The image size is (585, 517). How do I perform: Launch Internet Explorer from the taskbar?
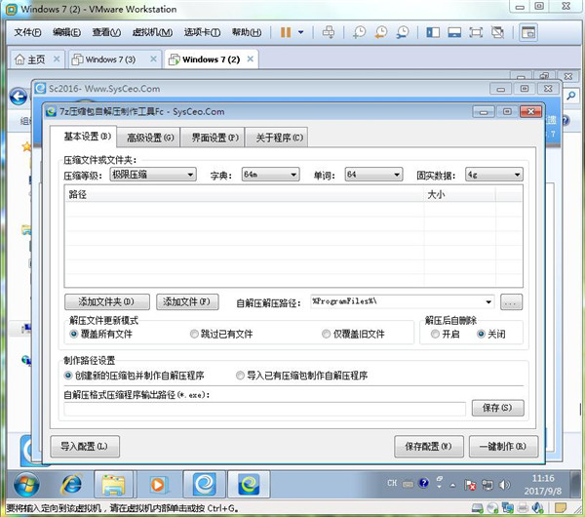pos(71,485)
